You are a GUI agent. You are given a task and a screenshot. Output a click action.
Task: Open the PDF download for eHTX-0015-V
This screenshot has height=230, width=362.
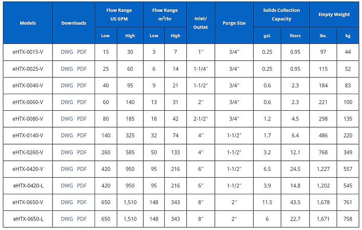pos(82,52)
